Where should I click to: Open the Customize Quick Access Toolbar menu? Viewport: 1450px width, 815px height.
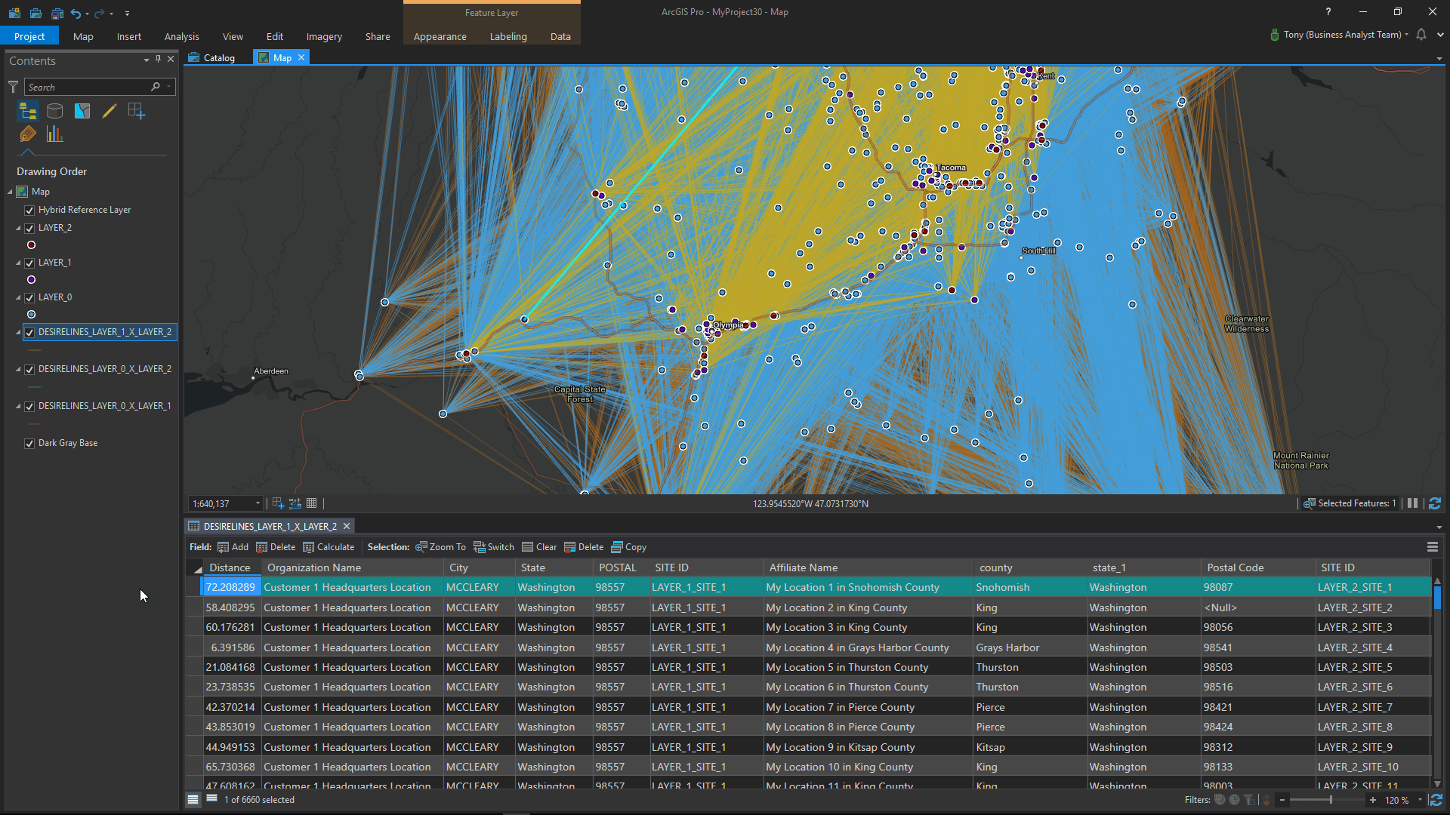pos(127,13)
